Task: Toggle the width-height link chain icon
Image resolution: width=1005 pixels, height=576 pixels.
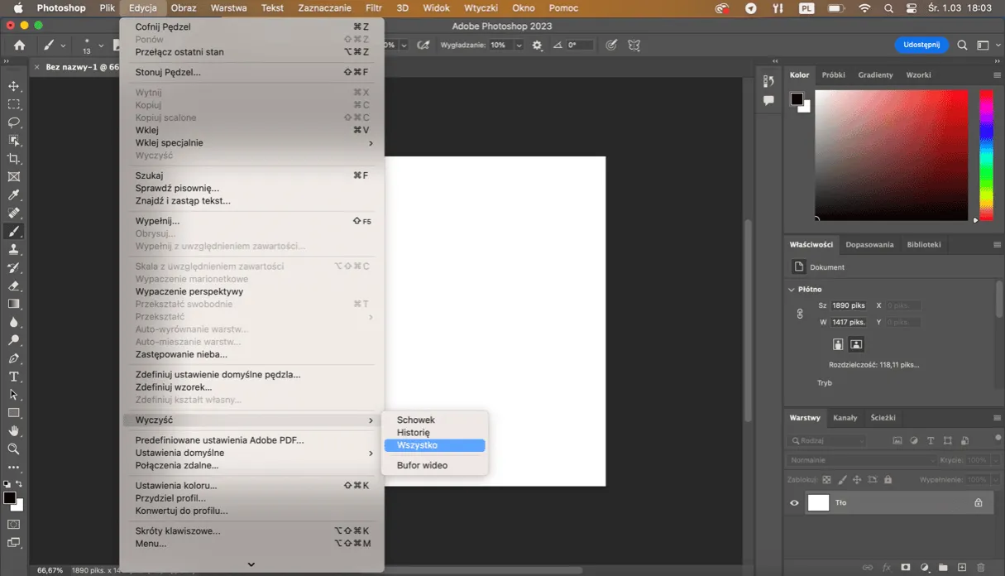Action: coord(800,314)
